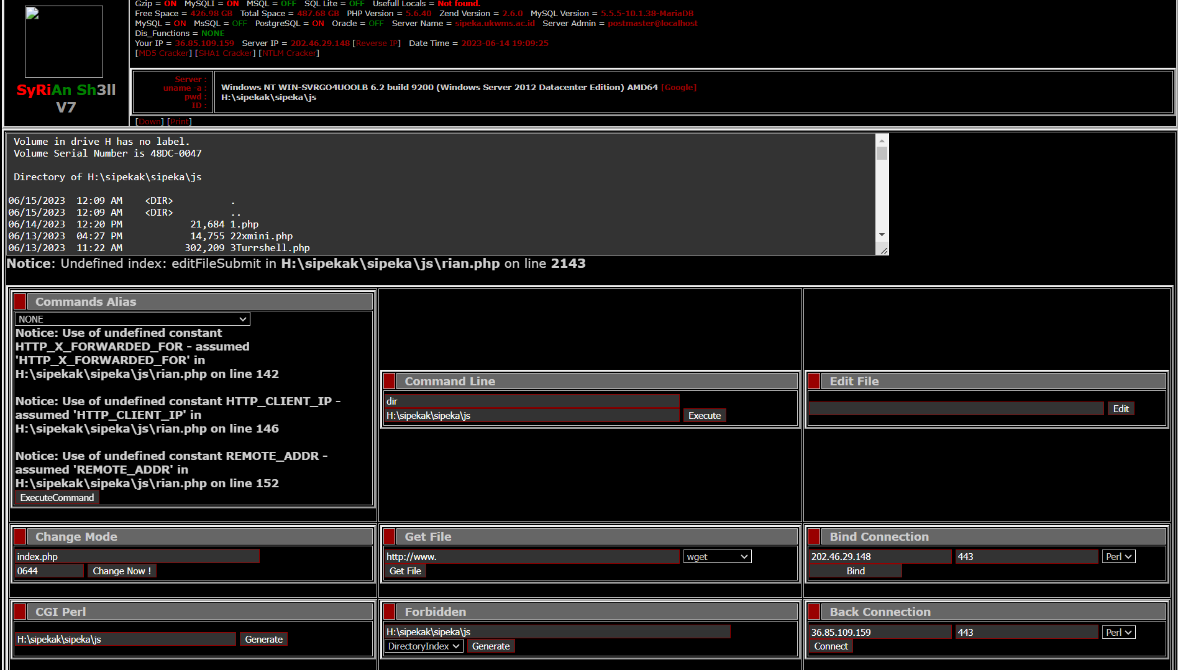The height and width of the screenshot is (670, 1178).
Task: Open the DirectoryIndex dropdown in Forbidden
Action: click(x=424, y=646)
